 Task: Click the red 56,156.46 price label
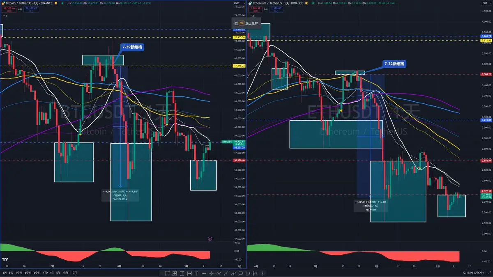[x=239, y=160]
